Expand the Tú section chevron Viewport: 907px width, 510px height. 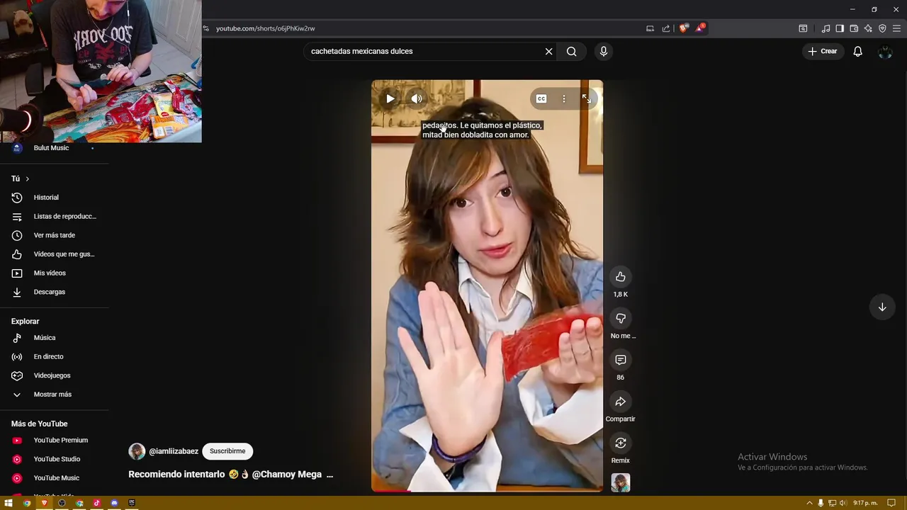tap(28, 179)
